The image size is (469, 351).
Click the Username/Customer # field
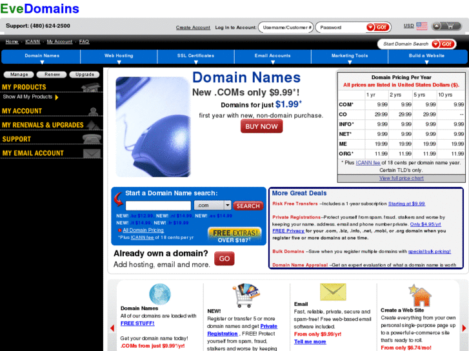286,28
